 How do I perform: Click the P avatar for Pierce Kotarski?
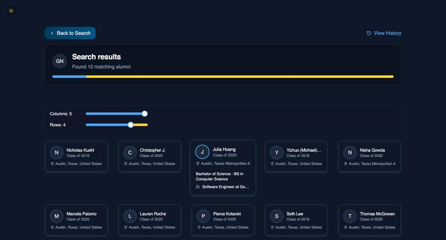[204, 216]
